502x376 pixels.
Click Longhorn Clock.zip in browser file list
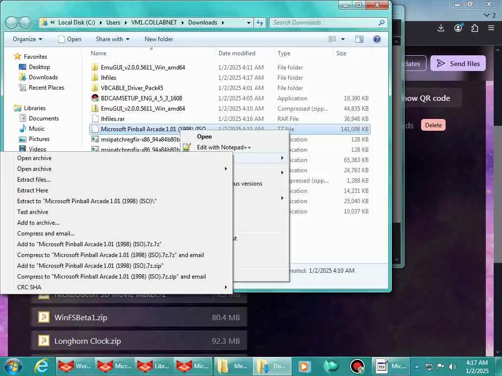pos(139,341)
